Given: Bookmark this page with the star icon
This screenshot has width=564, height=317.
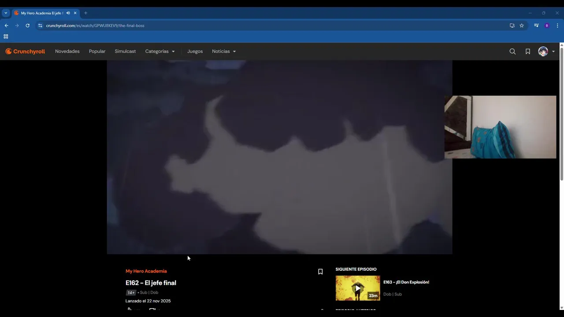Looking at the screenshot, I should coord(522,26).
